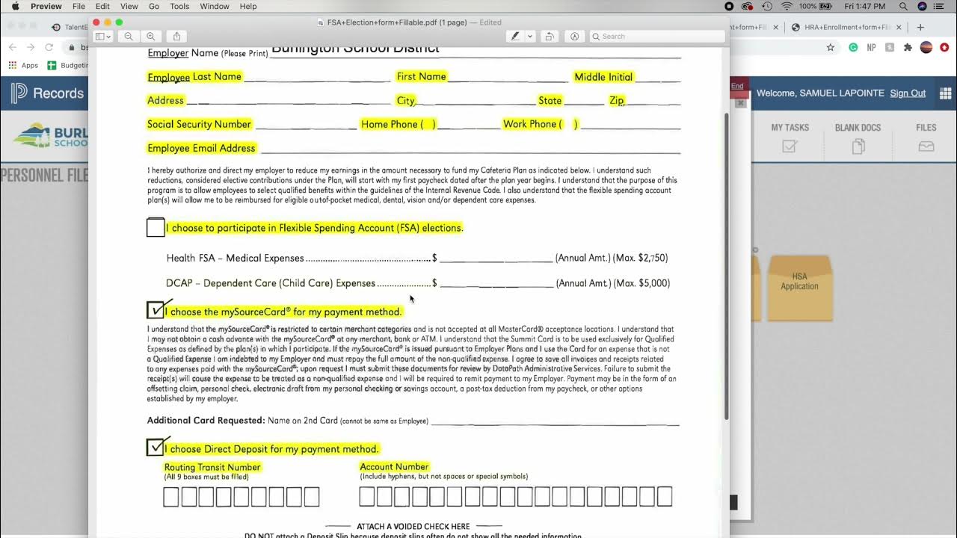Toggle the Direct Deposit payment method checkbox

pos(156,447)
